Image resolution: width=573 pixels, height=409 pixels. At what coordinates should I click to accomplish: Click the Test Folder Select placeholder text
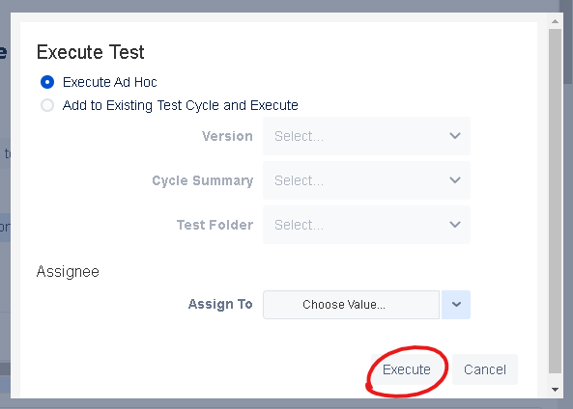pos(299,225)
